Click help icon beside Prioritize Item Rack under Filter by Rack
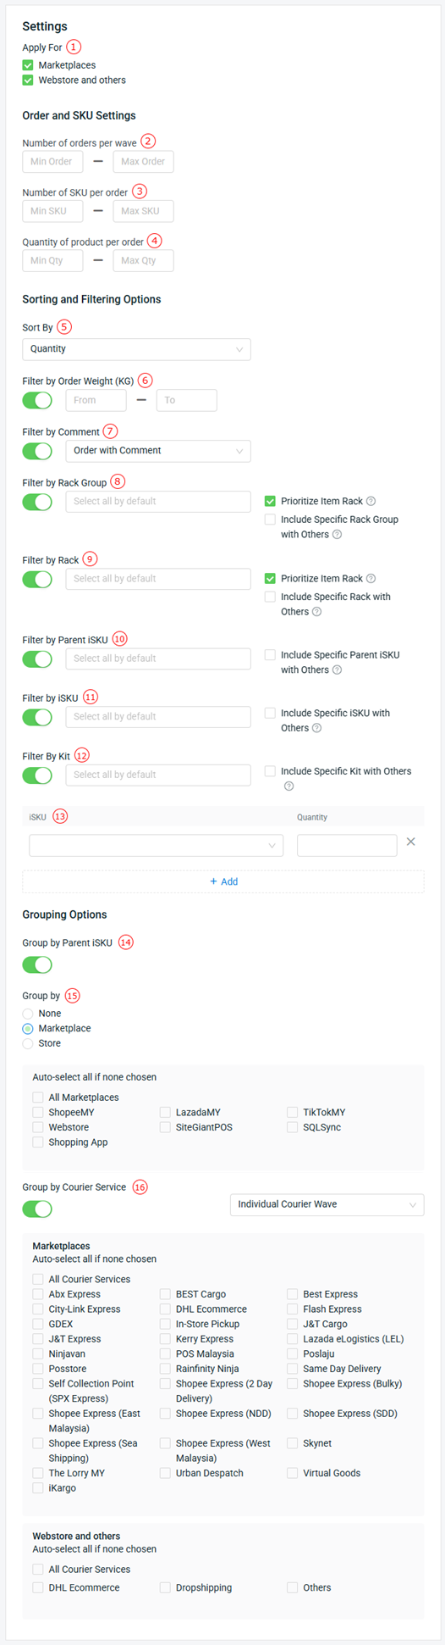This screenshot has width=445, height=1645. [371, 579]
